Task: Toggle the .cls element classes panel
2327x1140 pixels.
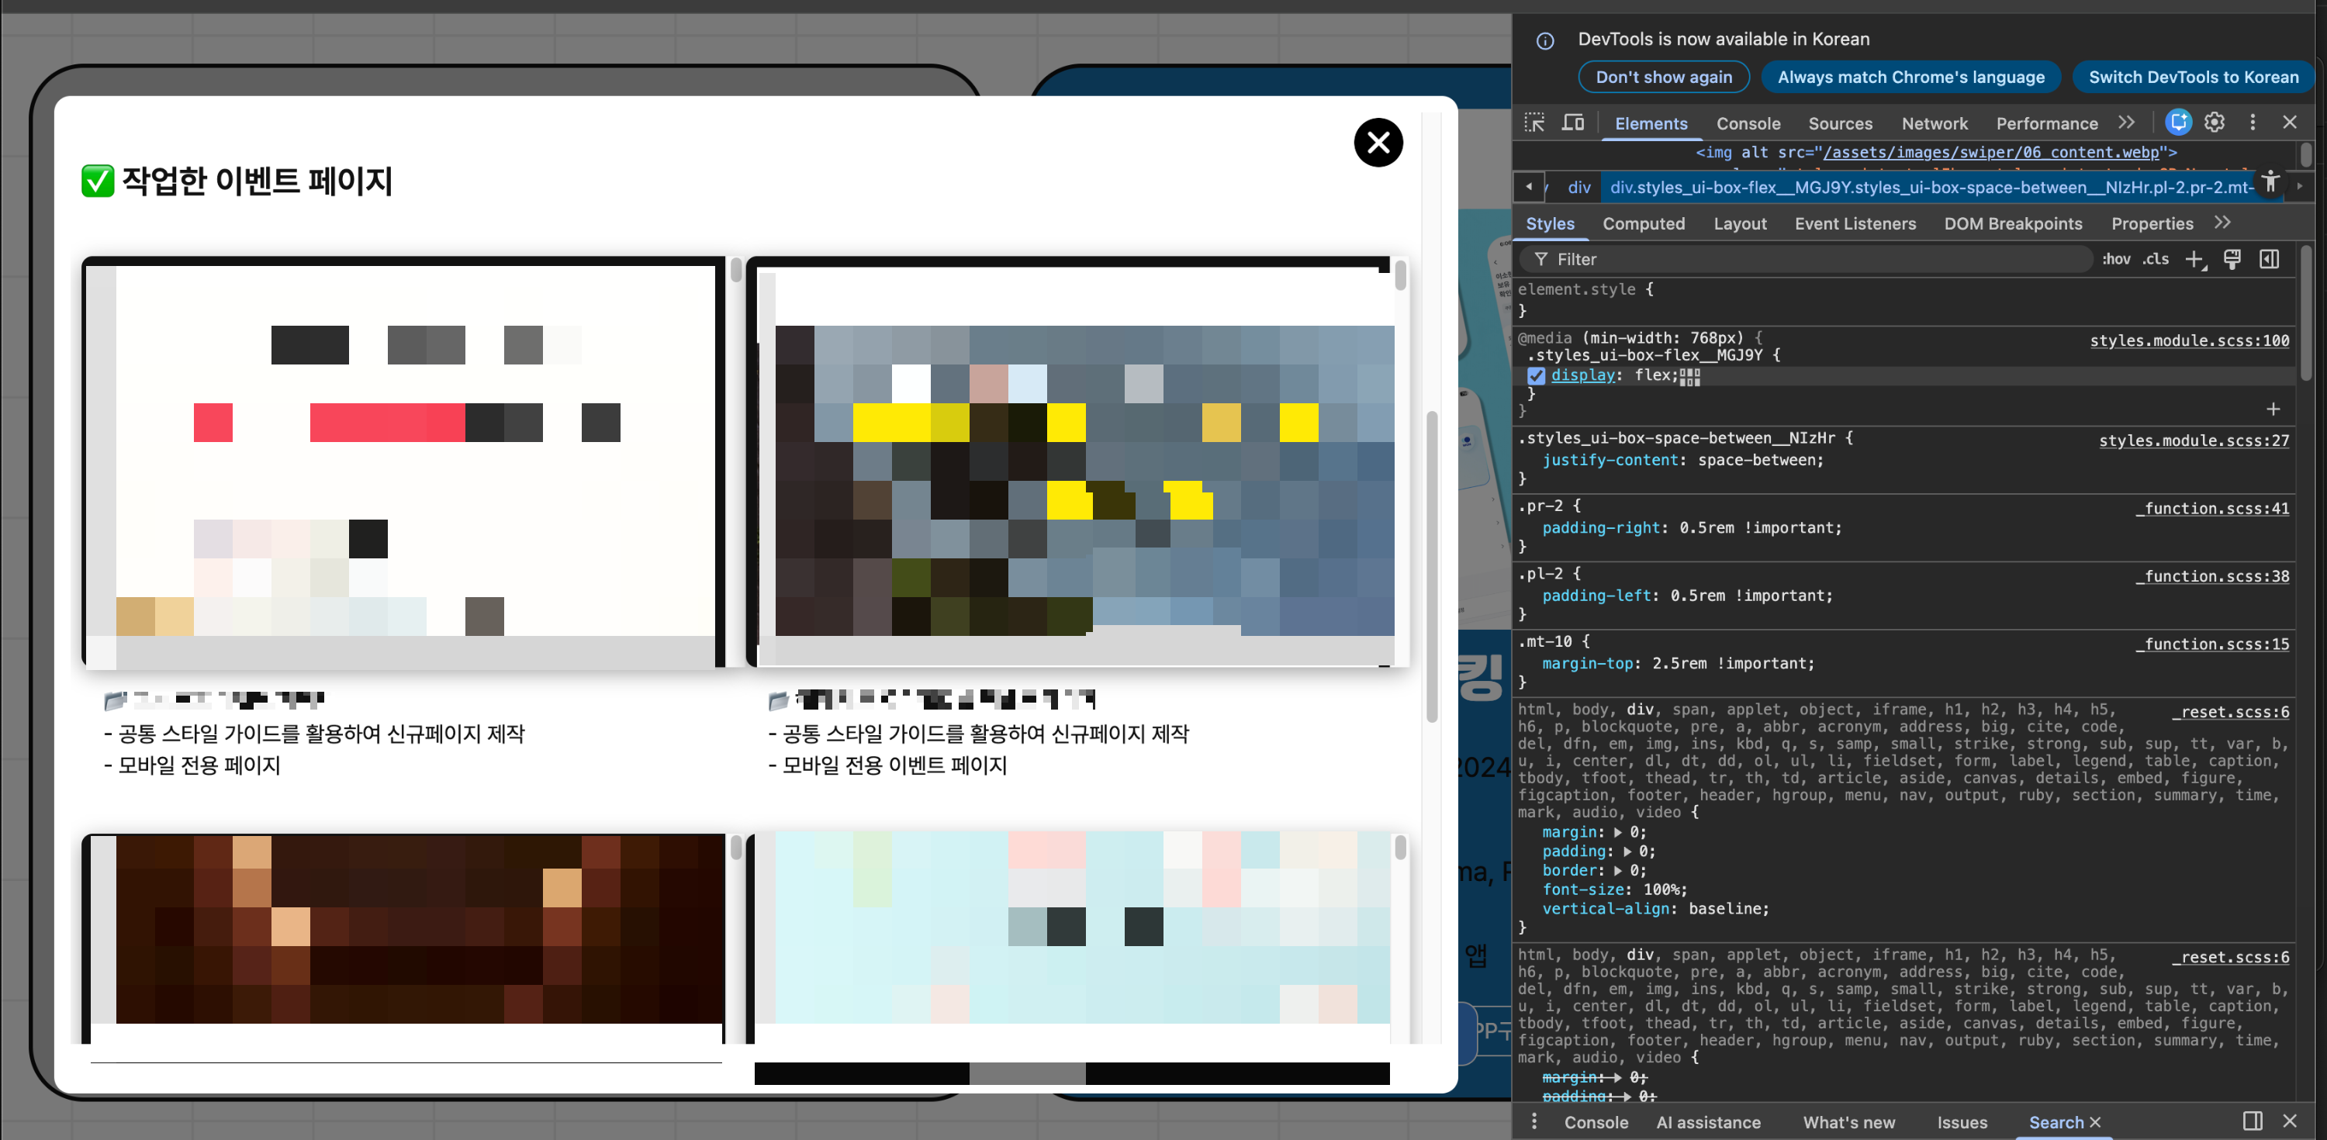Action: point(2156,259)
